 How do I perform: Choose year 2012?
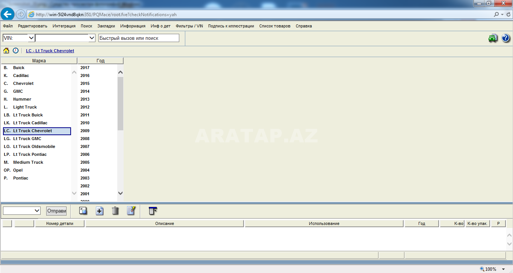[85, 107]
